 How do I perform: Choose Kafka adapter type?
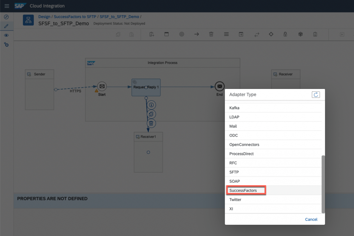click(273, 108)
